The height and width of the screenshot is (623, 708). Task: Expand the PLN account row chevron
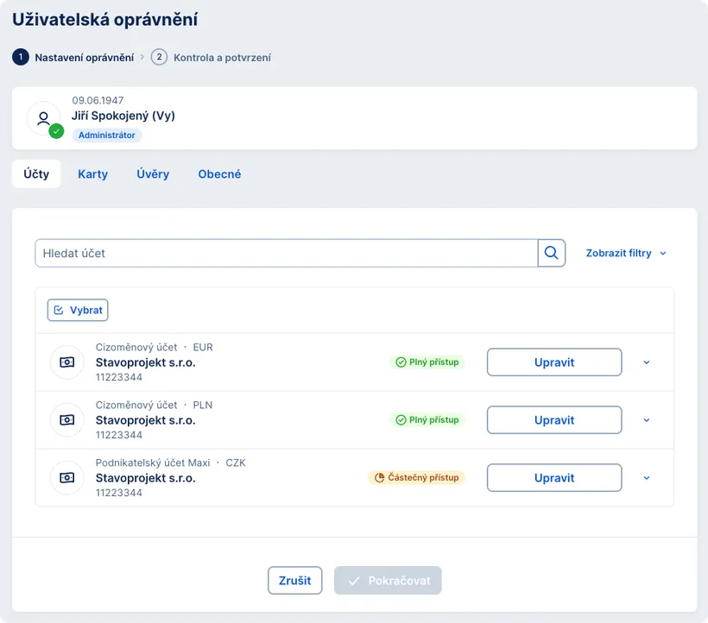click(647, 420)
